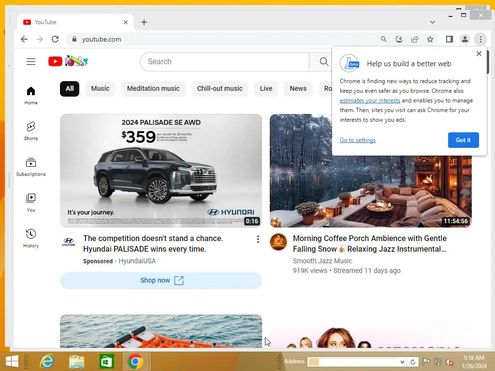This screenshot has width=495, height=371.
Task: Click the YouTube logo
Action: click(x=68, y=61)
